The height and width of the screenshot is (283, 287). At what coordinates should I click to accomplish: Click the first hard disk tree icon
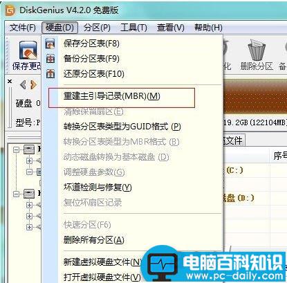29,149
